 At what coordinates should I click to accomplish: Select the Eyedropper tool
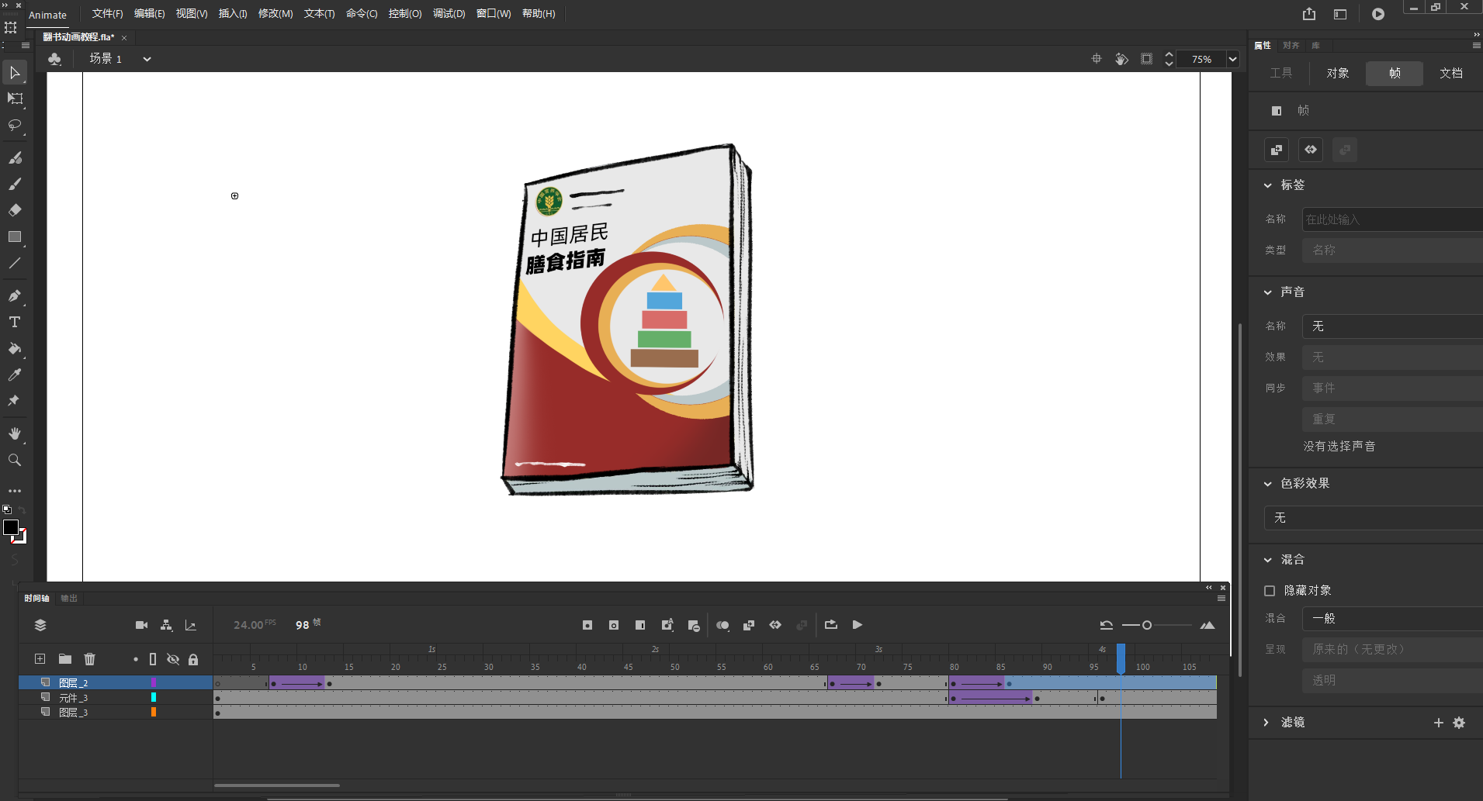click(15, 375)
